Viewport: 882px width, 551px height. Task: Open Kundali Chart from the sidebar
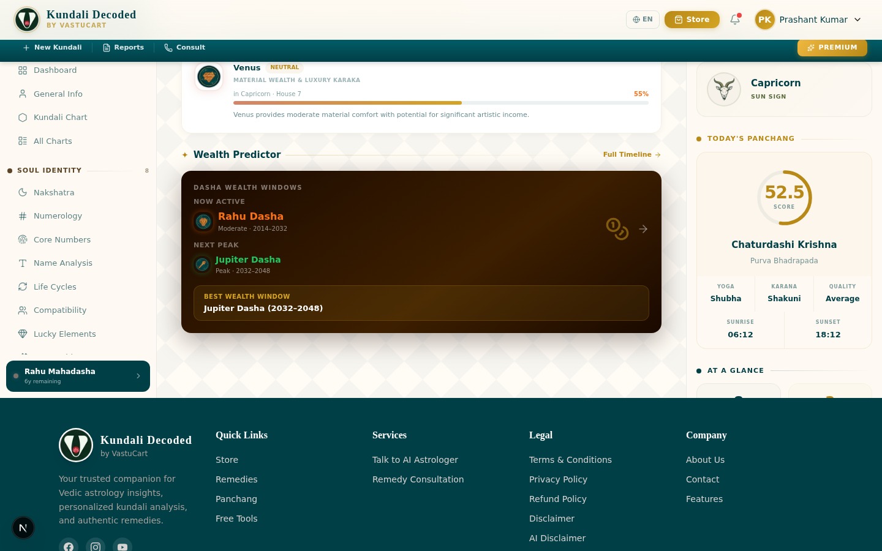pos(60,117)
